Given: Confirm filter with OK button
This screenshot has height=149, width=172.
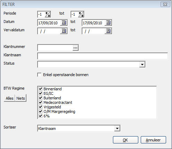Looking at the screenshot, I should 125,140.
